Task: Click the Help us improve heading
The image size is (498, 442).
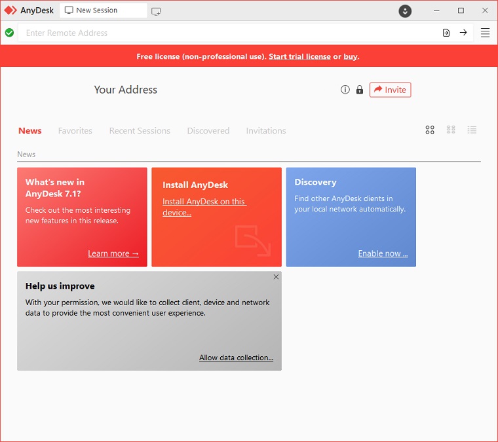Action: coord(60,286)
